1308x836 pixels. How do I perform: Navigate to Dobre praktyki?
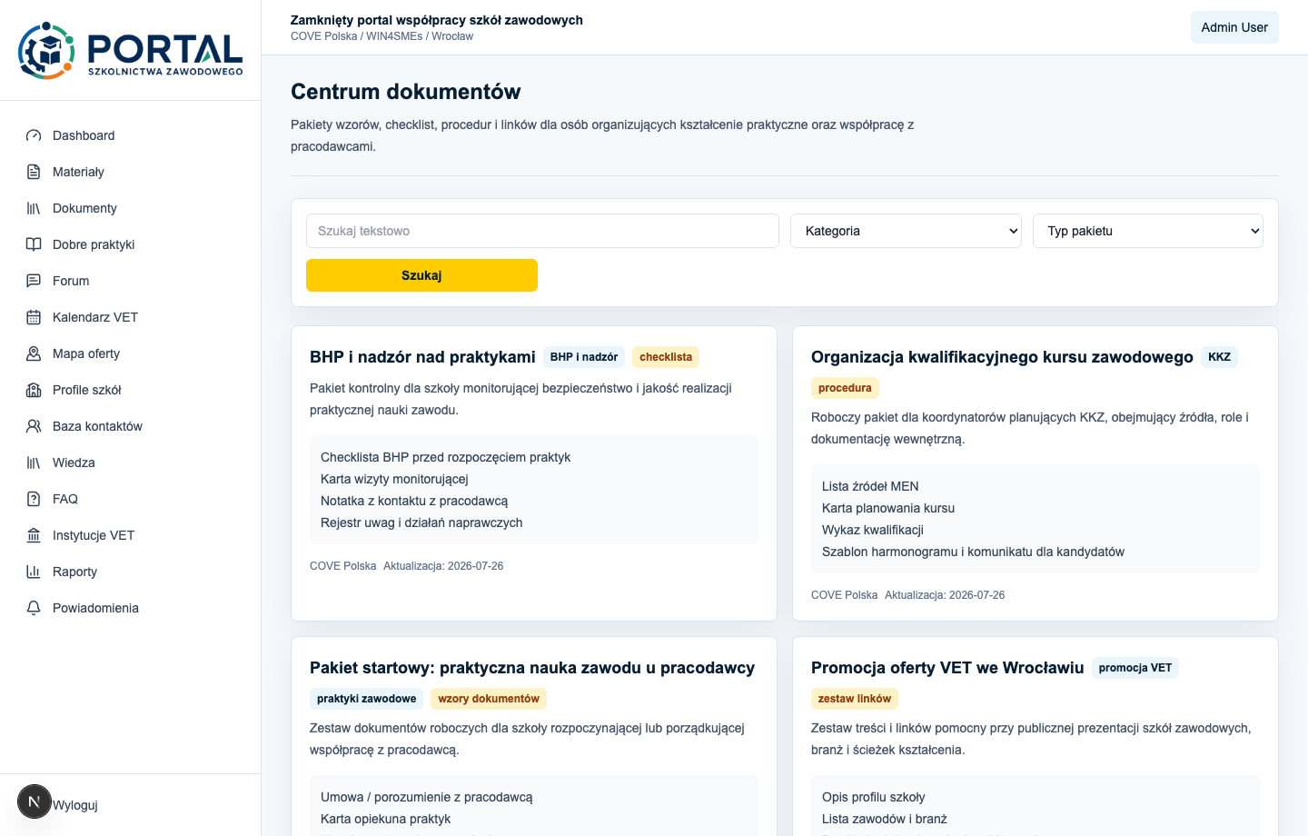pos(131,244)
